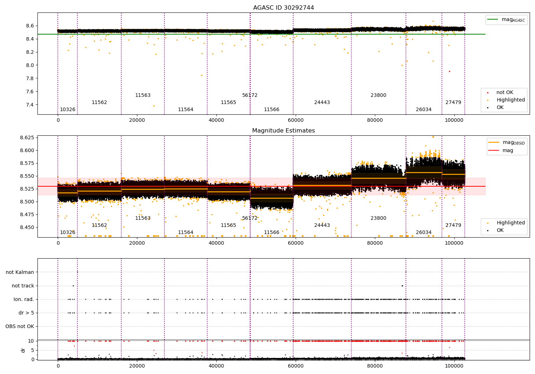Click obsid label 11564 in the top plot
This screenshot has height=374, width=535.
pyautogui.click(x=185, y=110)
